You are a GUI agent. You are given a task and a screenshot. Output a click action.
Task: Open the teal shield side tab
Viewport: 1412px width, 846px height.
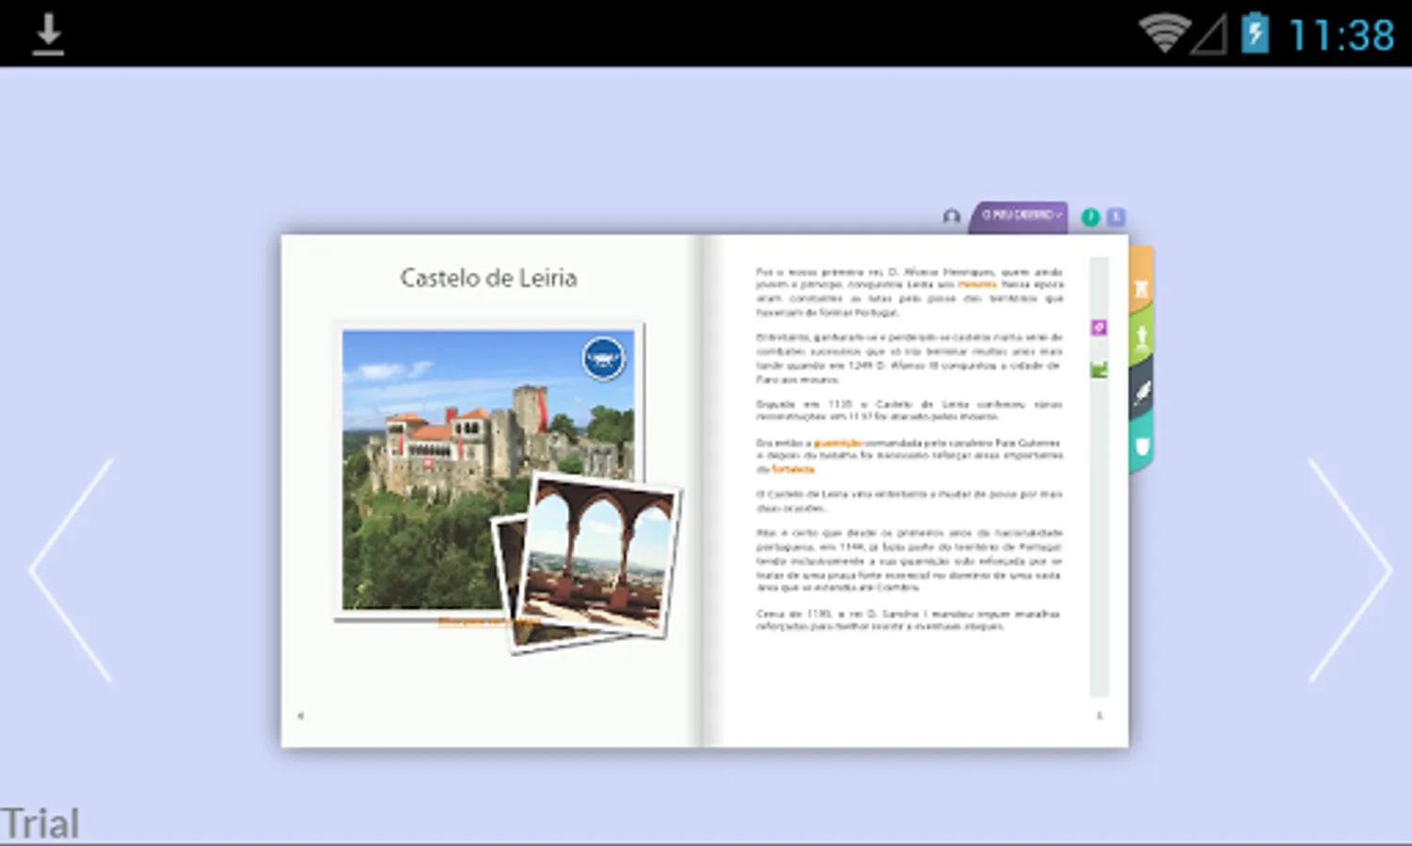click(x=1141, y=445)
